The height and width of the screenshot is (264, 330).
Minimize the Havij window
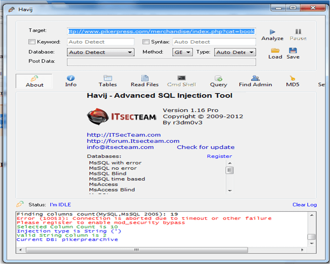point(279,8)
